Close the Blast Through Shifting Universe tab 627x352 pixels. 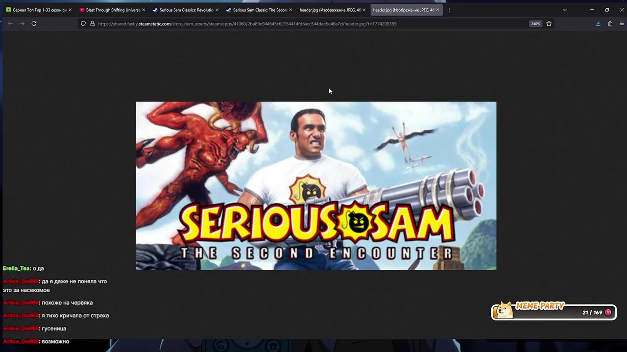pos(144,10)
